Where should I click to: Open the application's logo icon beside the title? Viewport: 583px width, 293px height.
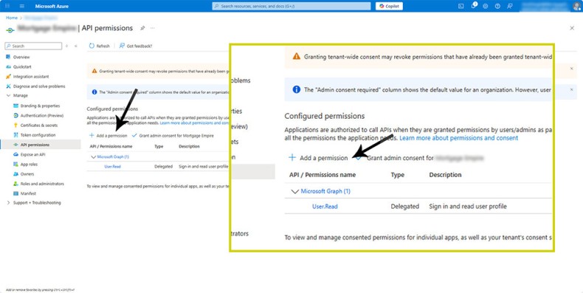pos(10,30)
